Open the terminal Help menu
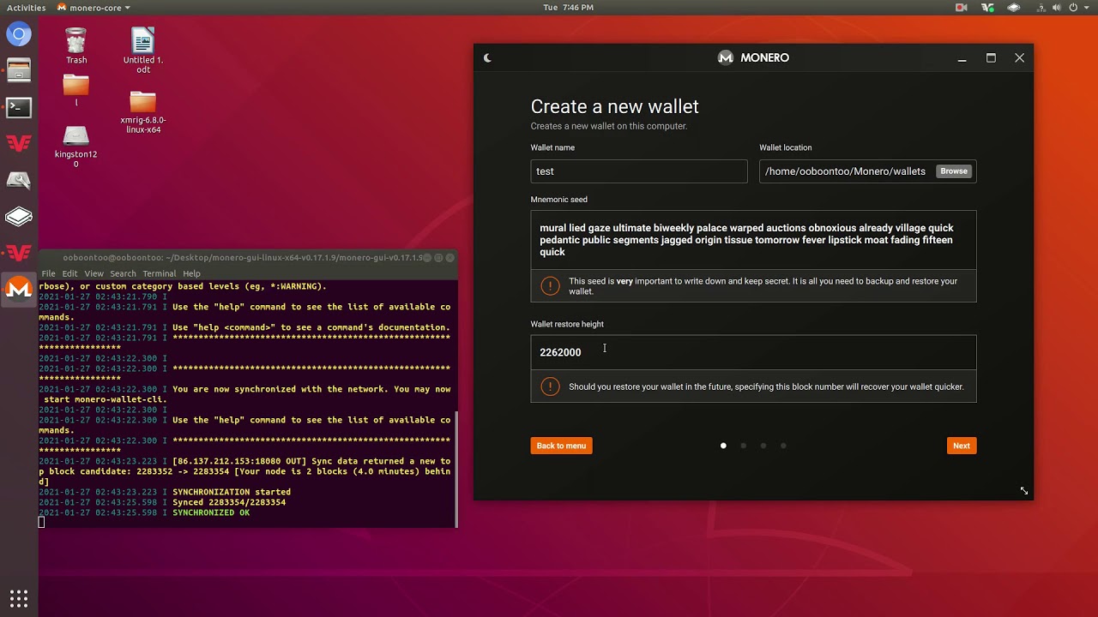 click(x=191, y=273)
